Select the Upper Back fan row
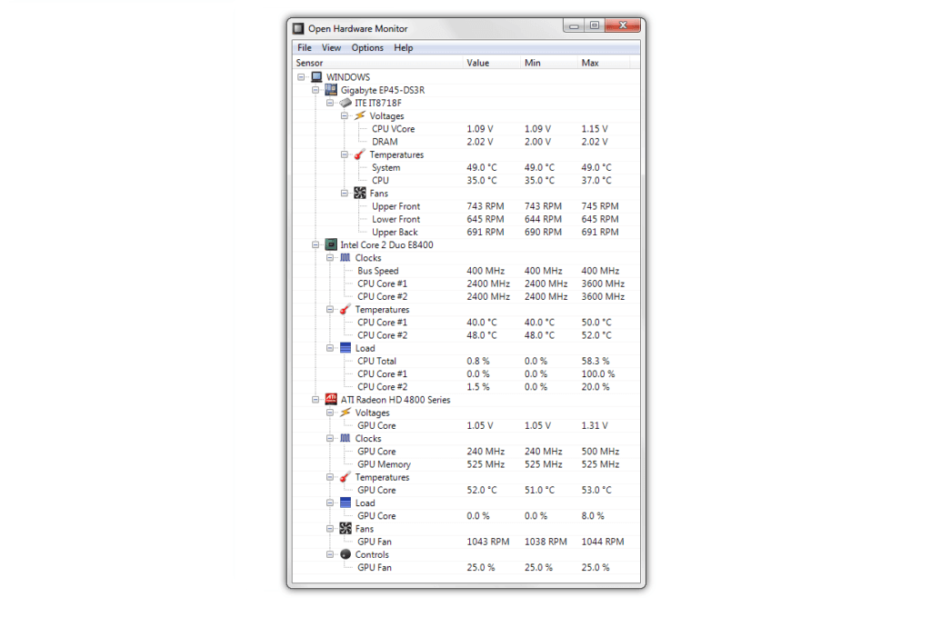The height and width of the screenshot is (617, 931). click(x=466, y=232)
